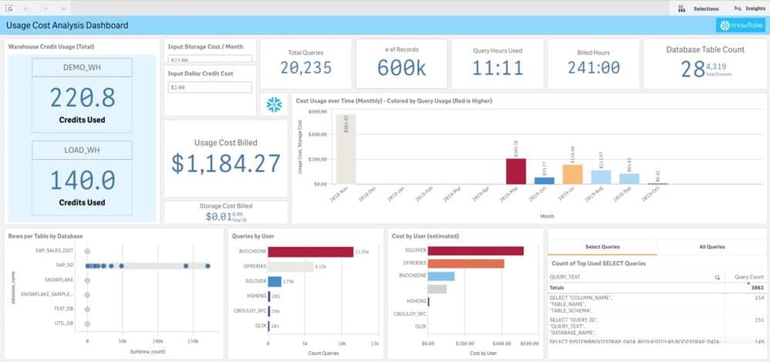770x362 pixels.
Task: Select DFRERIKS bar in Queries by User
Action: [x=291, y=267]
